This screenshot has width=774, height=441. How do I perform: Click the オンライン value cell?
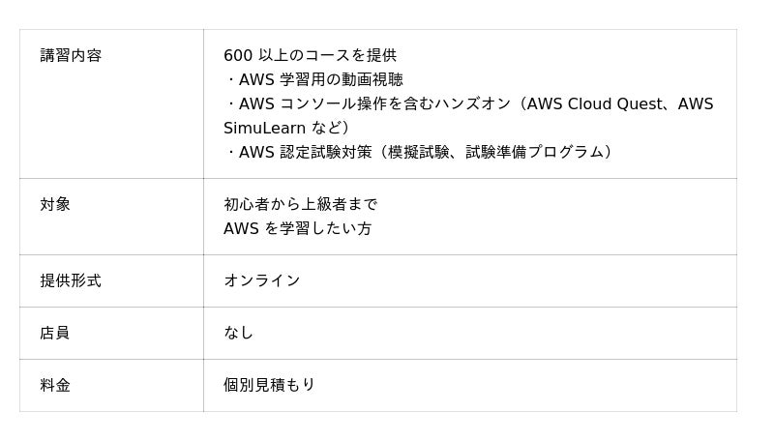point(262,281)
